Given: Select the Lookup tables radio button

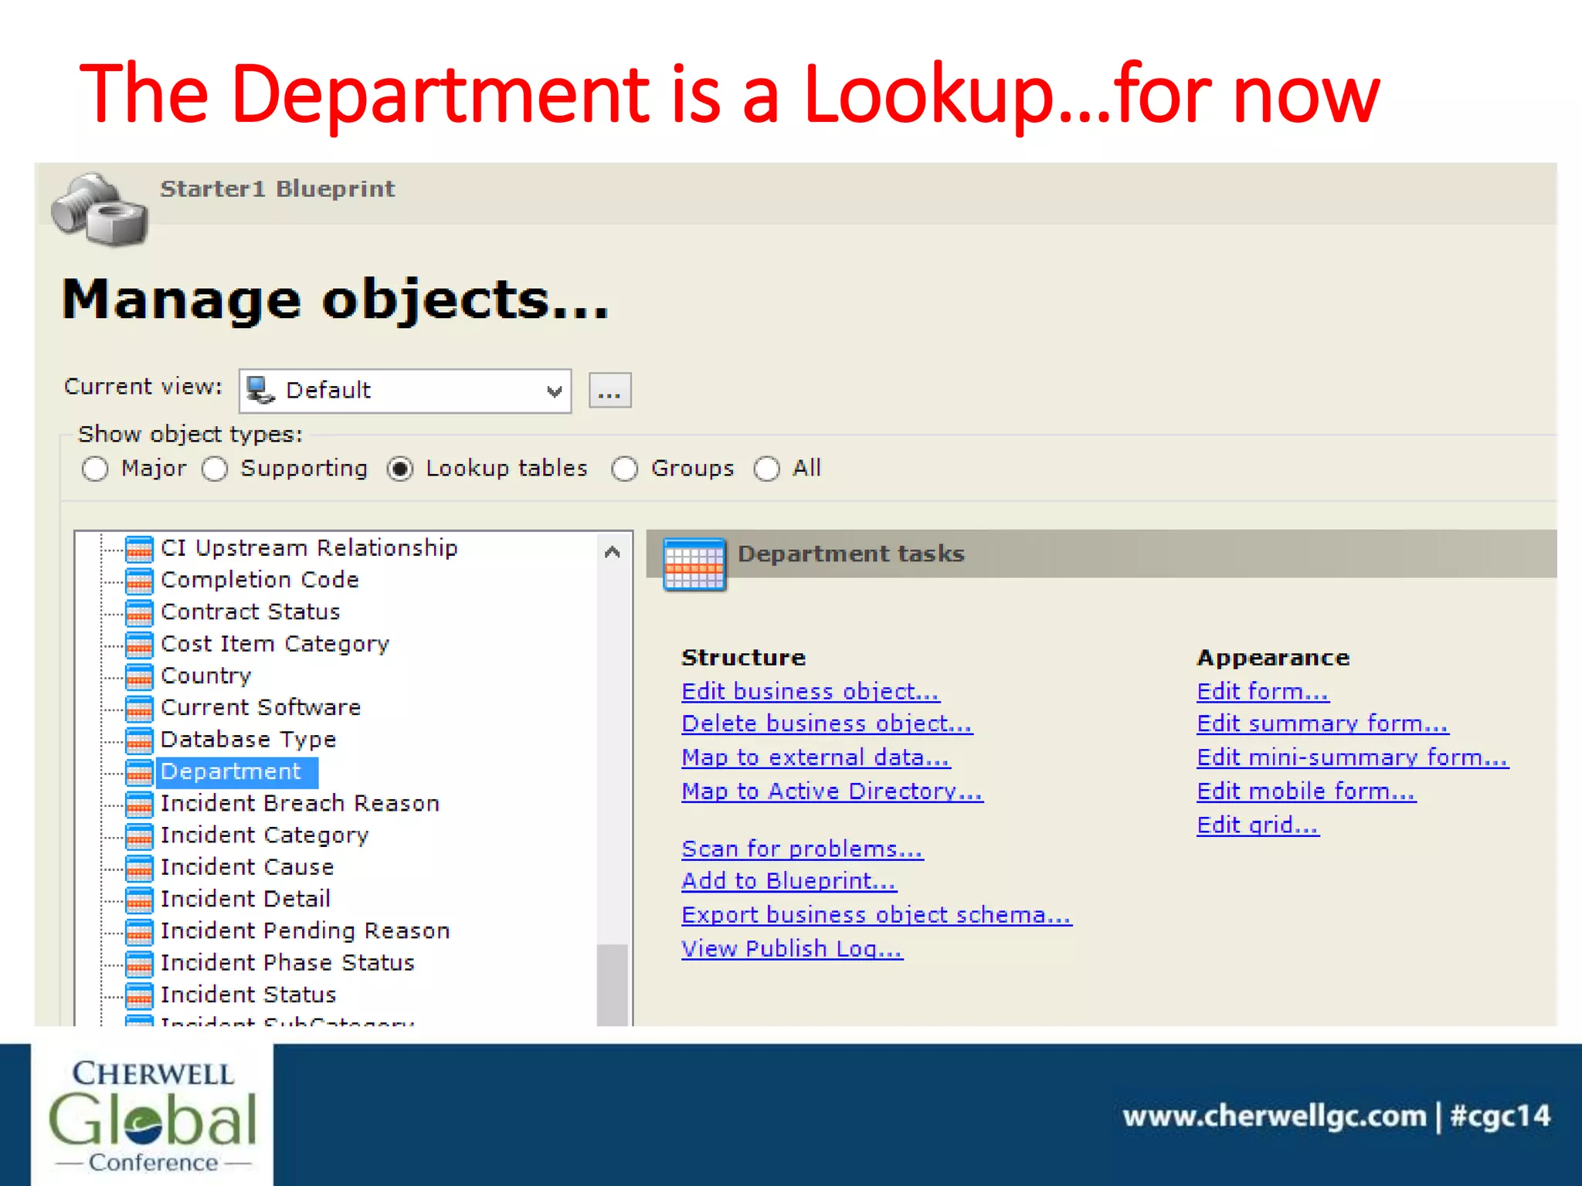Looking at the screenshot, I should (400, 469).
